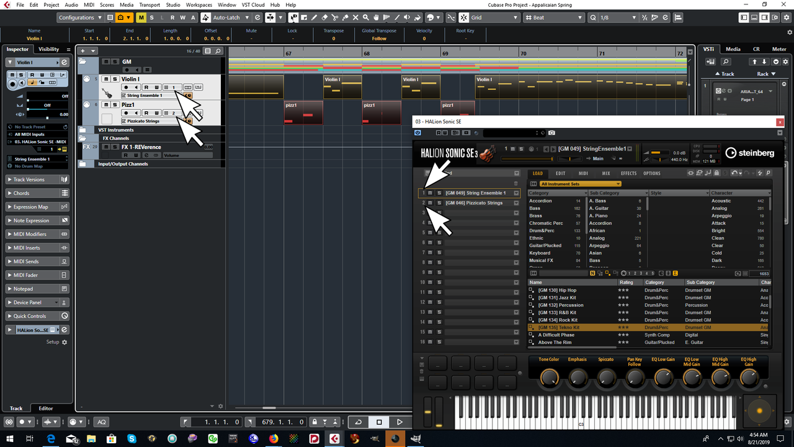
Task: Switch to the Editor tab at bottom
Action: point(46,408)
